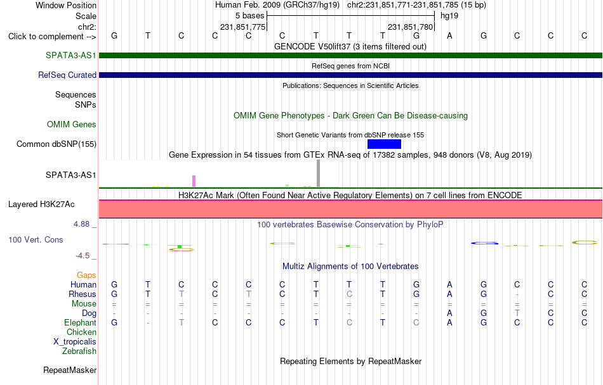The image size is (603, 385).
Task: Click the 231,851,775 ruler position
Action: coord(242,27)
